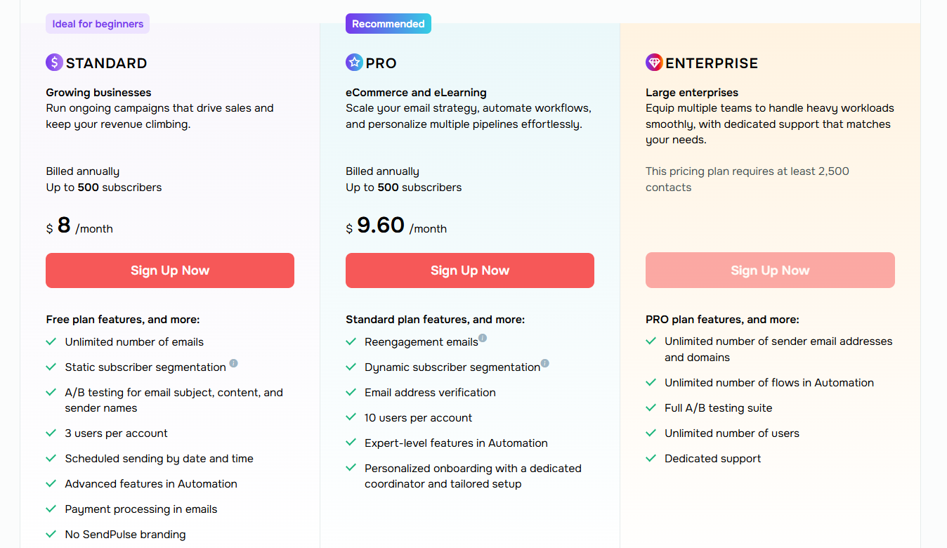Viewport: 947px width, 548px height.
Task: Click the Enterprise plan diamond icon
Action: click(x=654, y=63)
